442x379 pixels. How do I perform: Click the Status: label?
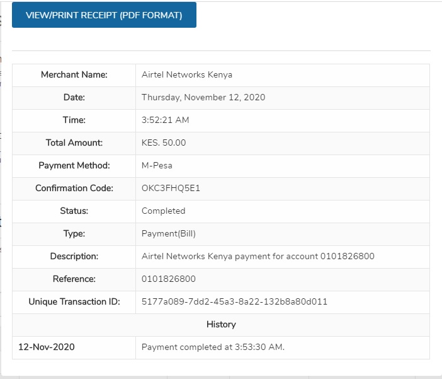[74, 211]
